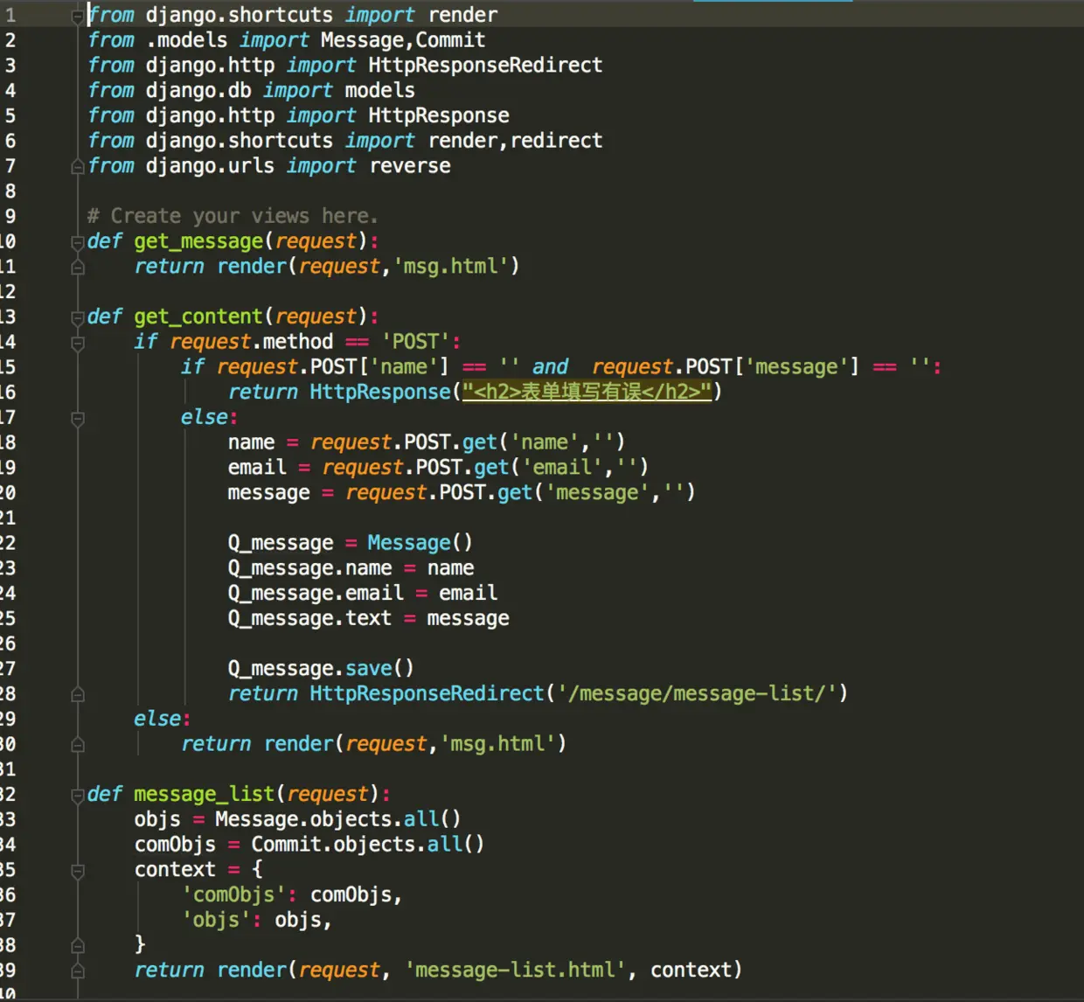Click the outer 'else' keyword on line 29
Image resolution: width=1084 pixels, height=1002 pixels.
(157, 719)
